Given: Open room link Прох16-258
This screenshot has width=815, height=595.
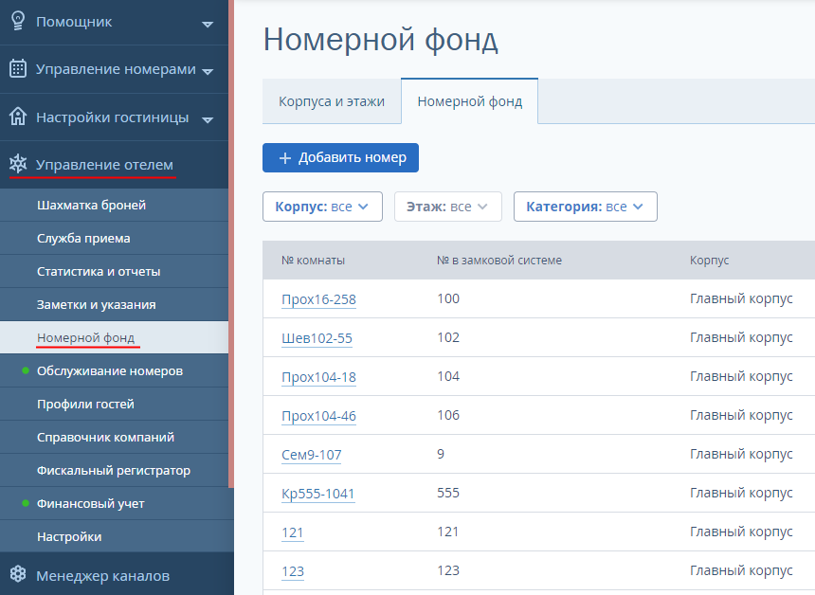Looking at the screenshot, I should point(318,299).
